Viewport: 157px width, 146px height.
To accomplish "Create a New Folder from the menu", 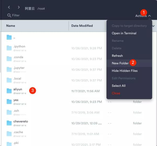I will (120, 63).
